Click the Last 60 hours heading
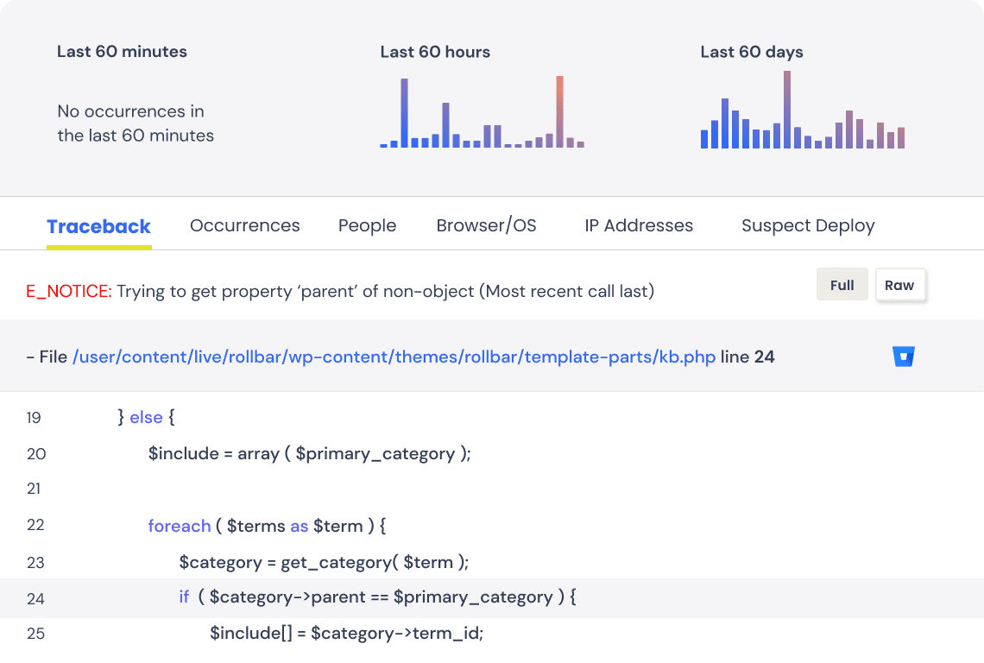The width and height of the screenshot is (984, 663). [435, 52]
